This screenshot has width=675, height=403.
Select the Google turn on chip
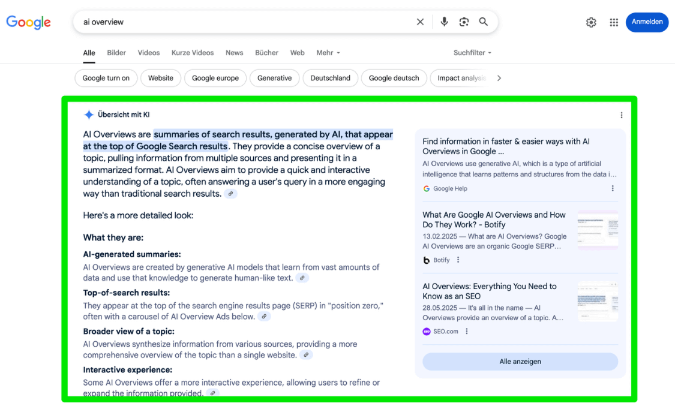[106, 79]
